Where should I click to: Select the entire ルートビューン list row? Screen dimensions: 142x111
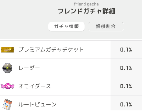click(71, 103)
